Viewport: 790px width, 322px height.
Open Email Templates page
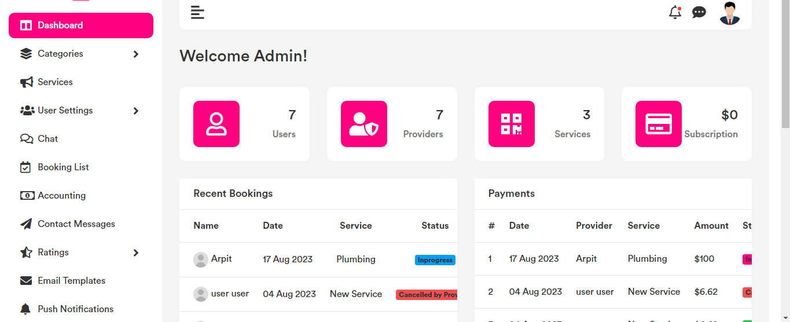point(71,281)
